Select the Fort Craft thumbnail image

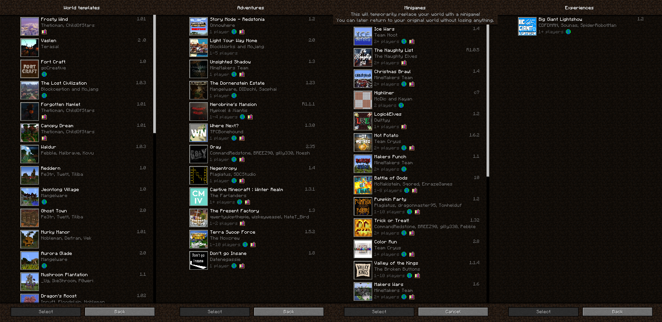[30, 69]
